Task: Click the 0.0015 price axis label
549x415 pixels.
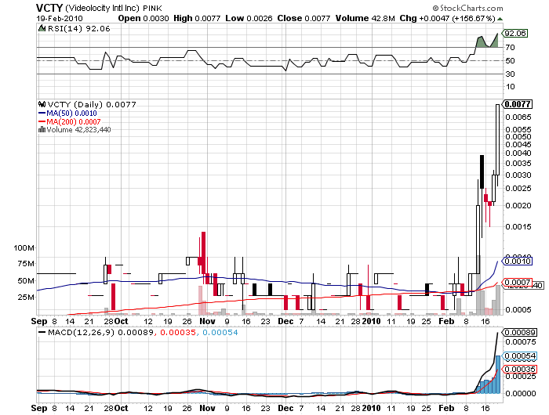Action: coord(518,226)
